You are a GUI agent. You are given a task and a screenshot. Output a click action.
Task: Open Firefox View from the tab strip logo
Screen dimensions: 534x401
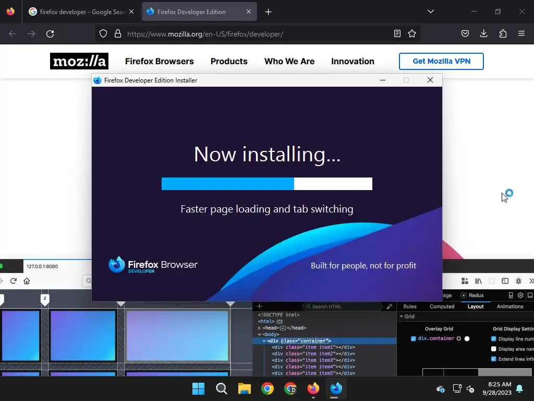click(x=10, y=11)
